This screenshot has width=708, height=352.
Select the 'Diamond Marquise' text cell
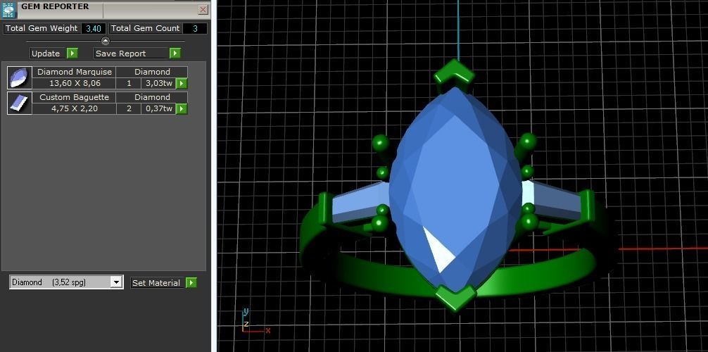point(75,72)
